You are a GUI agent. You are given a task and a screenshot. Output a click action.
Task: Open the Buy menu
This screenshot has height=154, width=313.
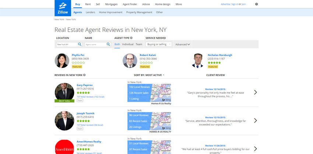click(78, 4)
